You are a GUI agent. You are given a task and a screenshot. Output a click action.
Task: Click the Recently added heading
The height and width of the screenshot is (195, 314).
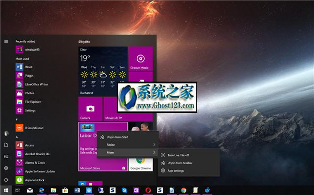point(26,41)
